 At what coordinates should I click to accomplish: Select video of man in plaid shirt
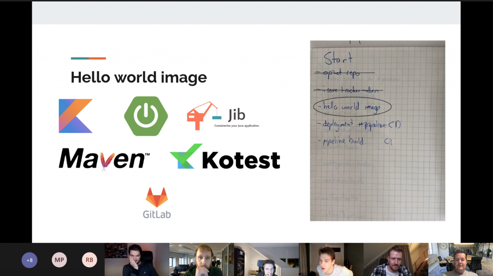point(396,259)
